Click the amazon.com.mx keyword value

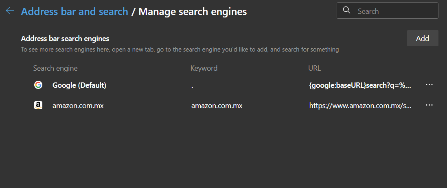217,106
